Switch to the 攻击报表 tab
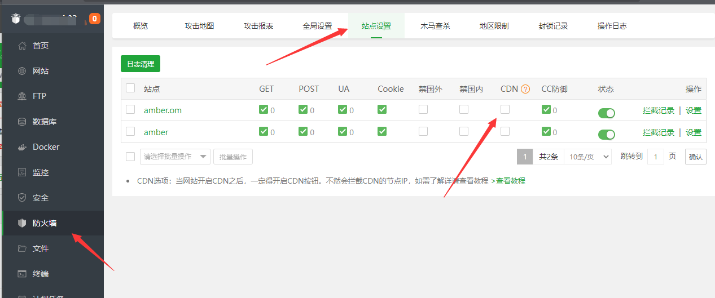 coord(258,26)
